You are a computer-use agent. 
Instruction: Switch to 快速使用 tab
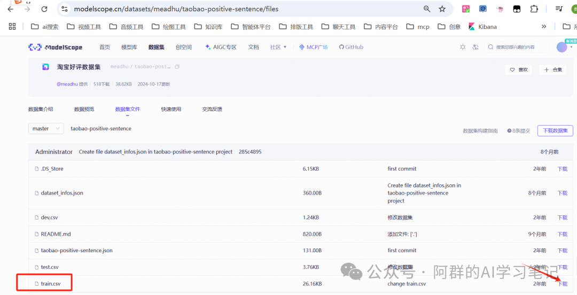171,109
